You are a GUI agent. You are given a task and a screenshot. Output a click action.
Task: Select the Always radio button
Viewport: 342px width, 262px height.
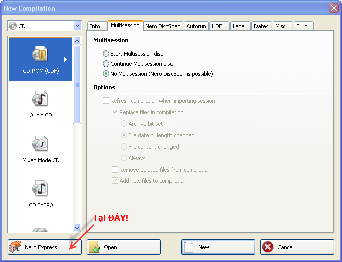click(x=124, y=158)
